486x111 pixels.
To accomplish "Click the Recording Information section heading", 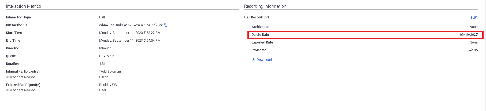I will click(265, 6).
